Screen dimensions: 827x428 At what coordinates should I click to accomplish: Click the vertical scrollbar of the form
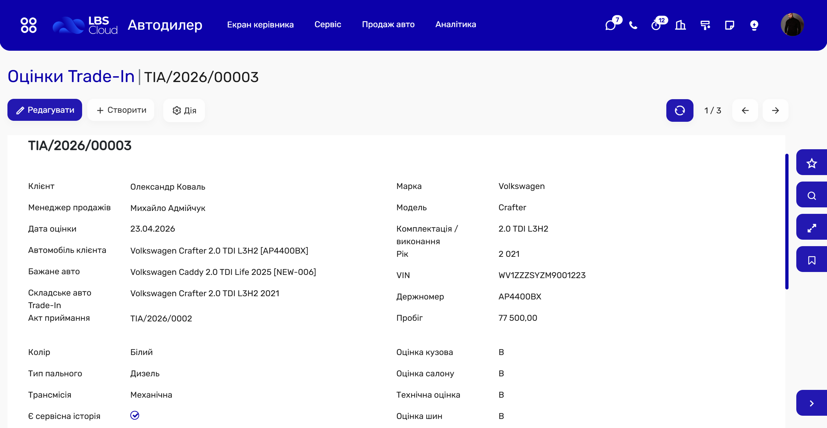click(x=787, y=222)
